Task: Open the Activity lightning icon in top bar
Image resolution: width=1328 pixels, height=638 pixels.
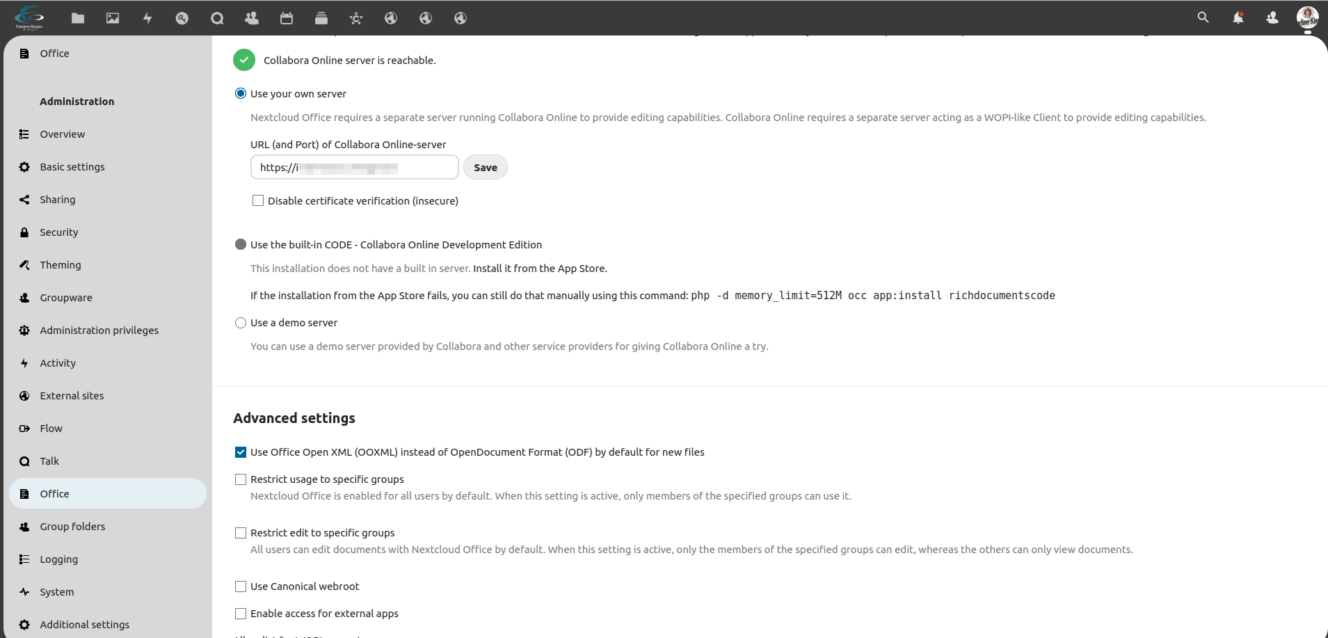Action: (147, 18)
